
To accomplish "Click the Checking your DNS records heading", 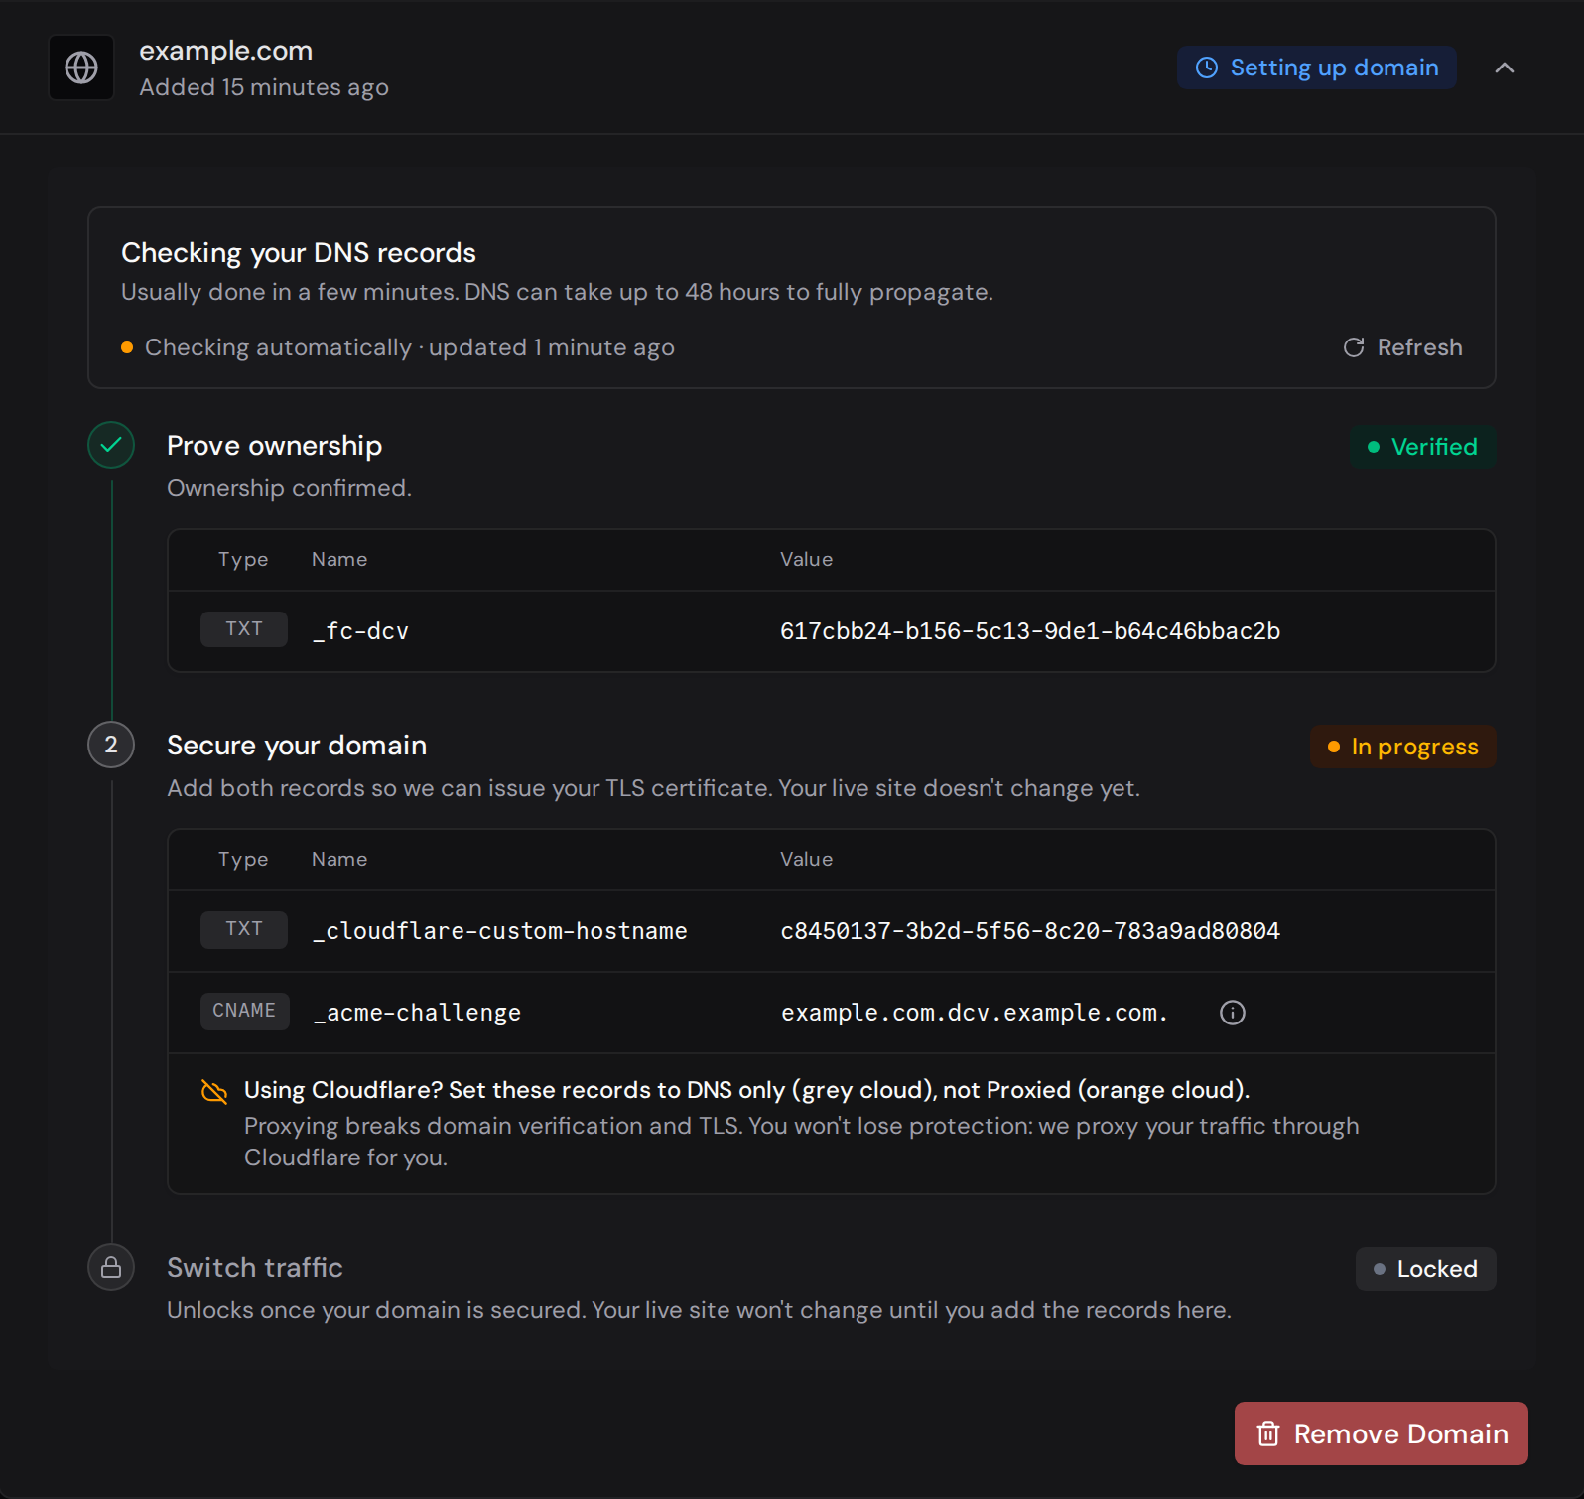I will coord(299,253).
